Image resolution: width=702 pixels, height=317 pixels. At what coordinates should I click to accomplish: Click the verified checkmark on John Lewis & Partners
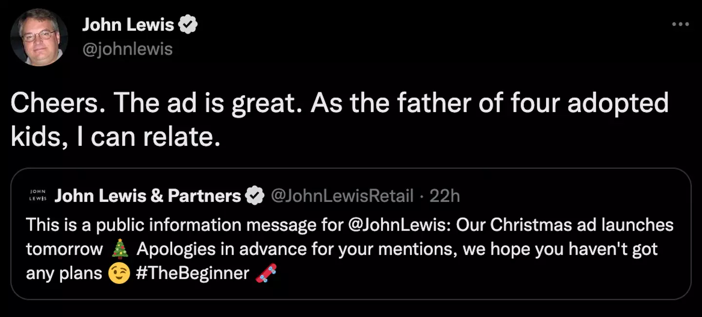(254, 196)
